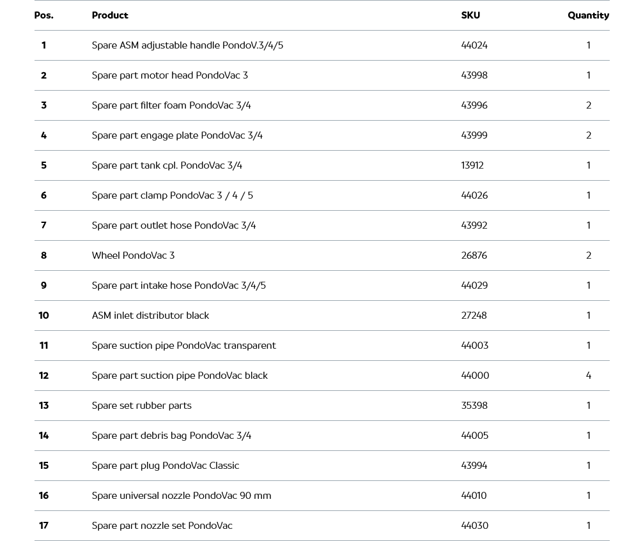This screenshot has height=541, width=627.
Task: Click the Pos. column header
Action: click(x=43, y=15)
